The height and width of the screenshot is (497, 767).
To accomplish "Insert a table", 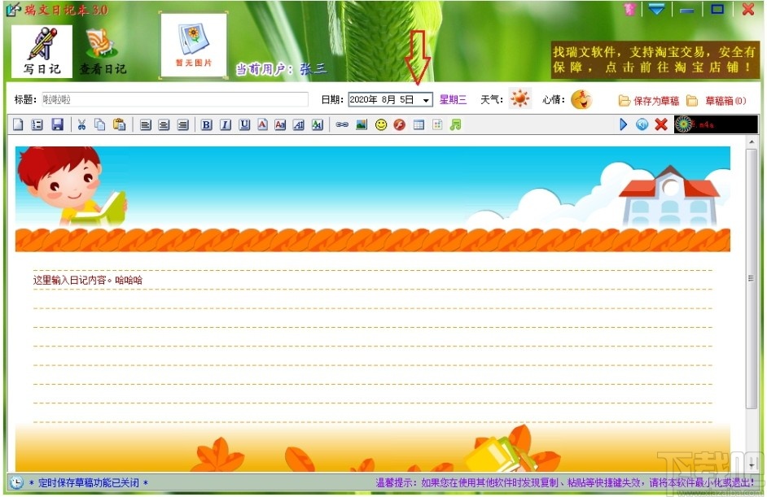I will [419, 124].
